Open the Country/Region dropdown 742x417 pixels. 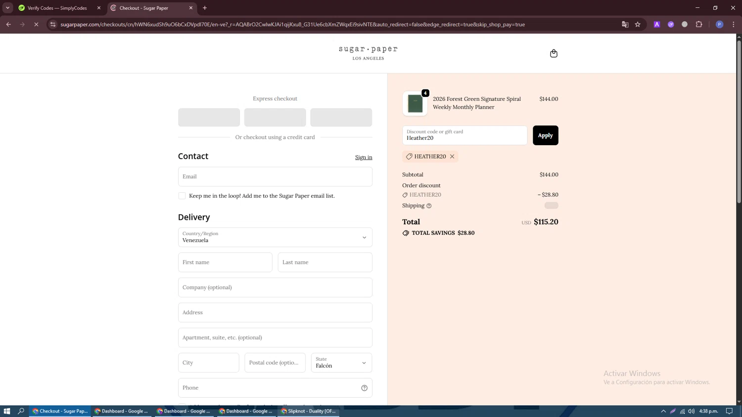275,237
